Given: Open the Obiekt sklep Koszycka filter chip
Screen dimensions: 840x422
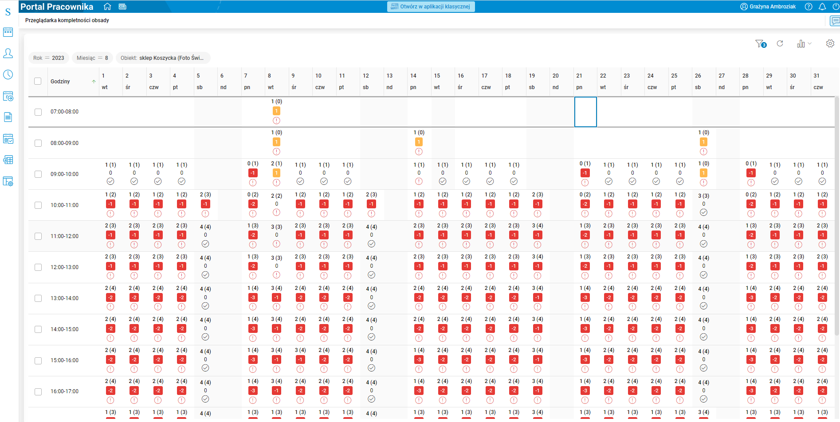Looking at the screenshot, I should [x=163, y=58].
